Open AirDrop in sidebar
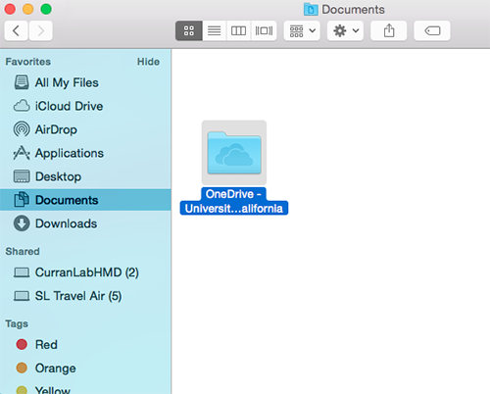The image size is (490, 394). point(85,129)
